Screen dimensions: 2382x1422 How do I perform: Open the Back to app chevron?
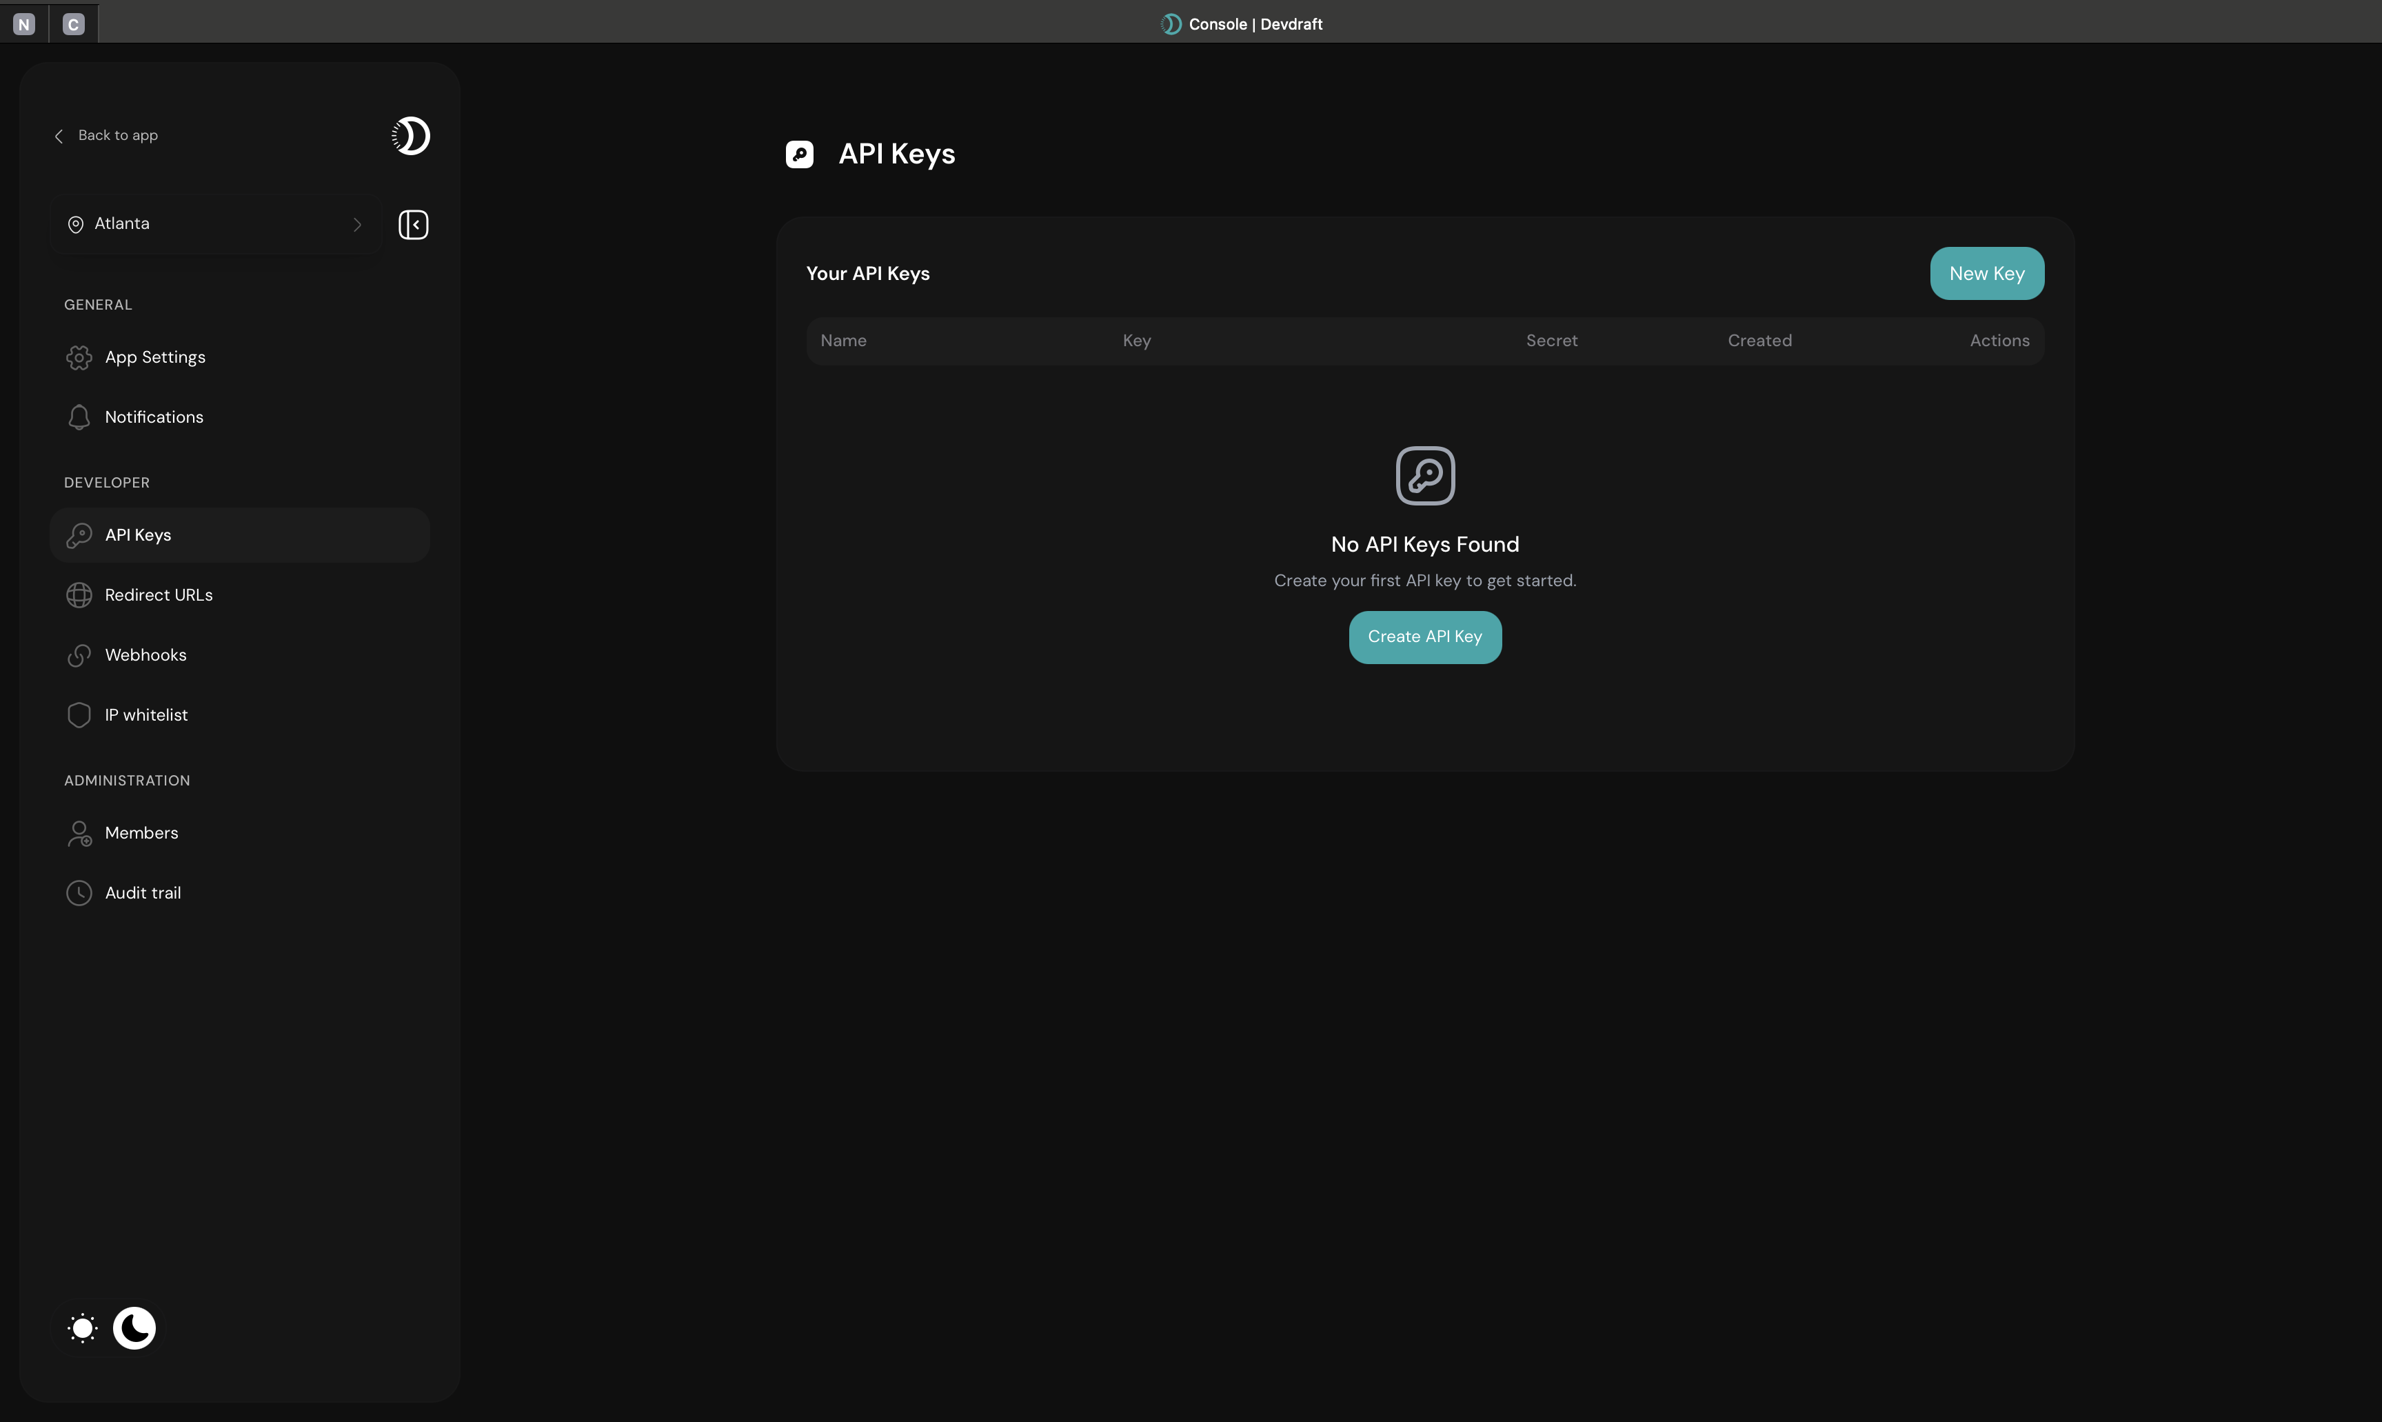(x=59, y=135)
